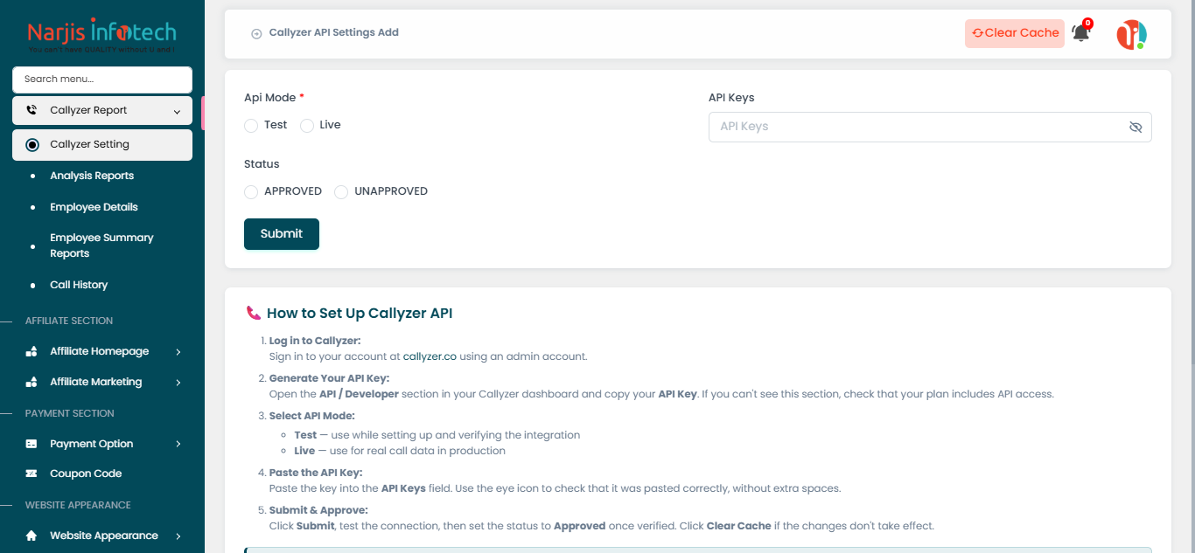Click the circled arrow icon beside page title
Image resolution: width=1195 pixels, height=553 pixels.
[256, 33]
